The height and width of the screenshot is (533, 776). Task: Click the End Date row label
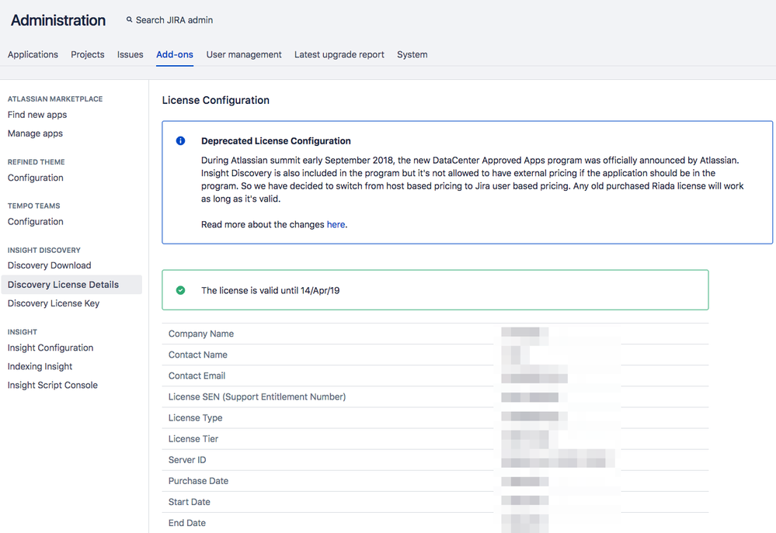187,523
